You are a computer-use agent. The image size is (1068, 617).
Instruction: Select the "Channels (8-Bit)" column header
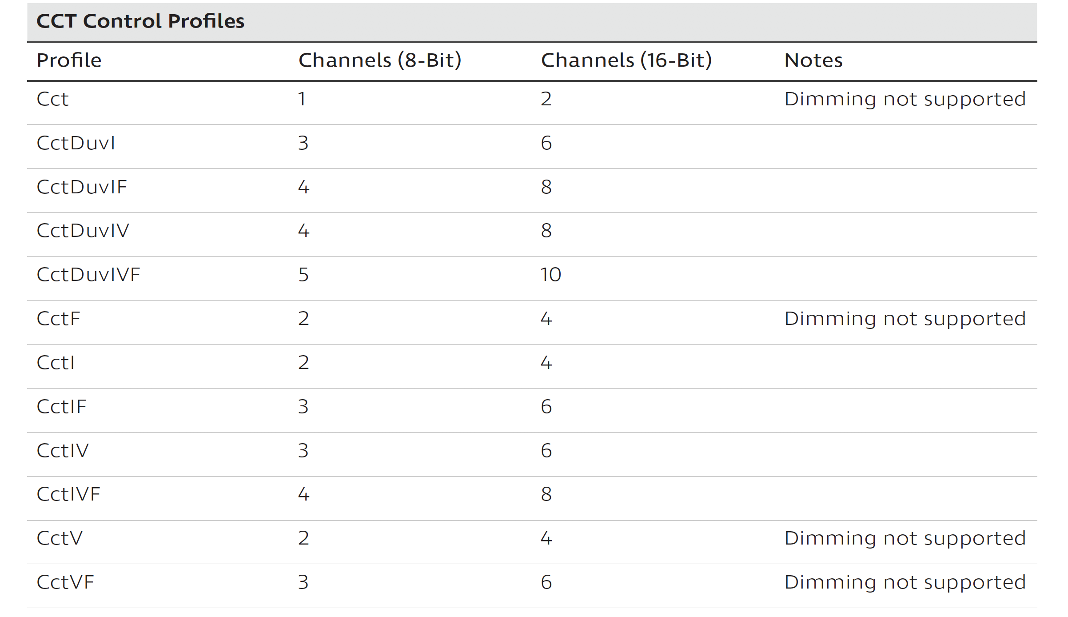coord(380,60)
